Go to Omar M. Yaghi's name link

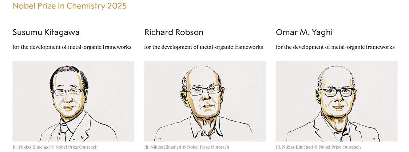304,32
